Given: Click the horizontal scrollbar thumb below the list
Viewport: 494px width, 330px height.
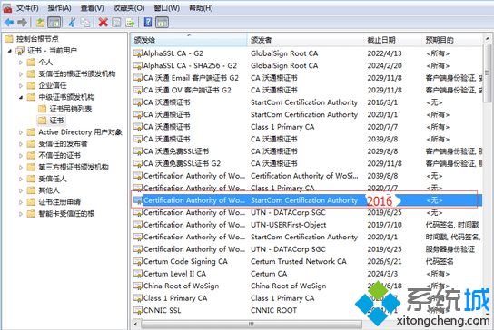Looking at the screenshot, I should pos(252,324).
